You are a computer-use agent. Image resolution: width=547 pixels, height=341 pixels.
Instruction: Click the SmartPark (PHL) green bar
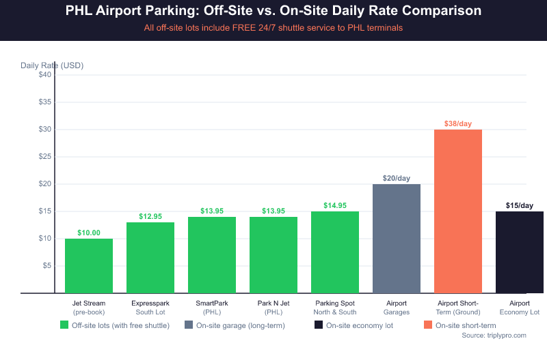tap(212, 255)
